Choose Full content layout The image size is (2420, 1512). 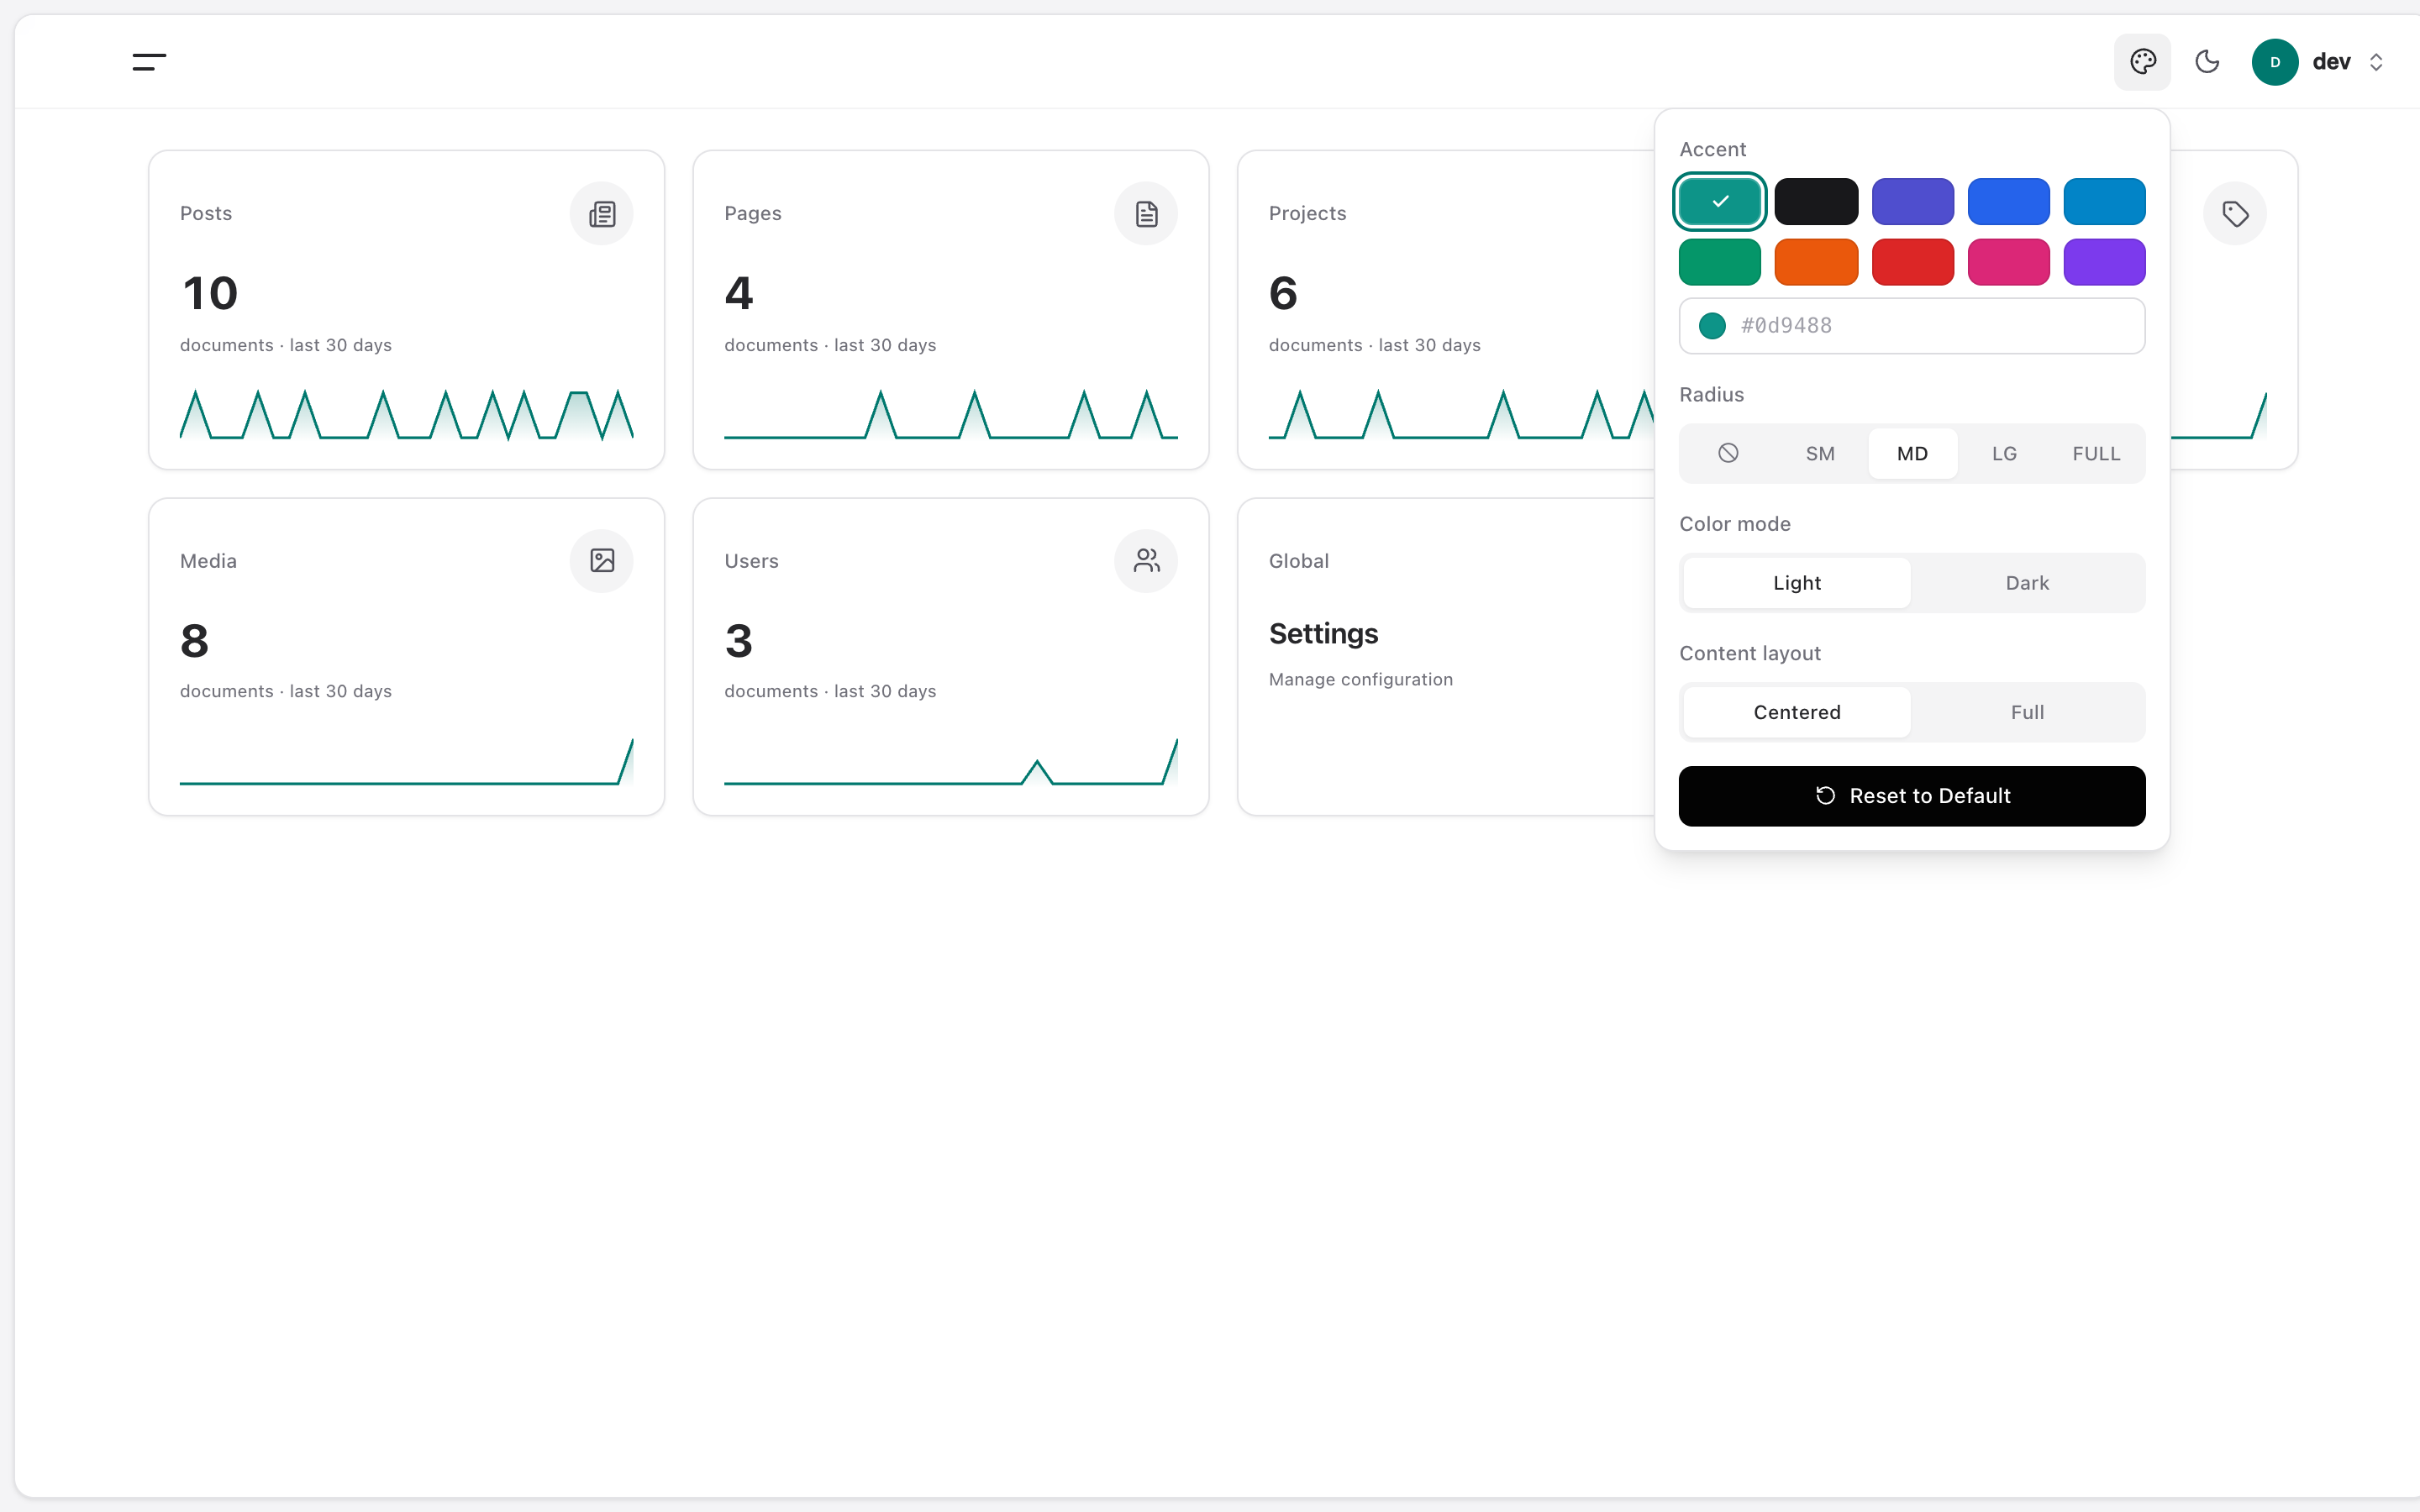coord(2027,712)
